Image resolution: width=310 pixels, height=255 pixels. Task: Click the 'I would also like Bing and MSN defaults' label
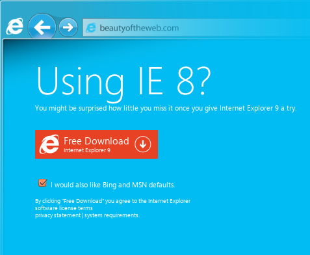point(113,185)
